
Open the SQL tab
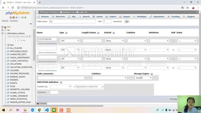point(72,17)
